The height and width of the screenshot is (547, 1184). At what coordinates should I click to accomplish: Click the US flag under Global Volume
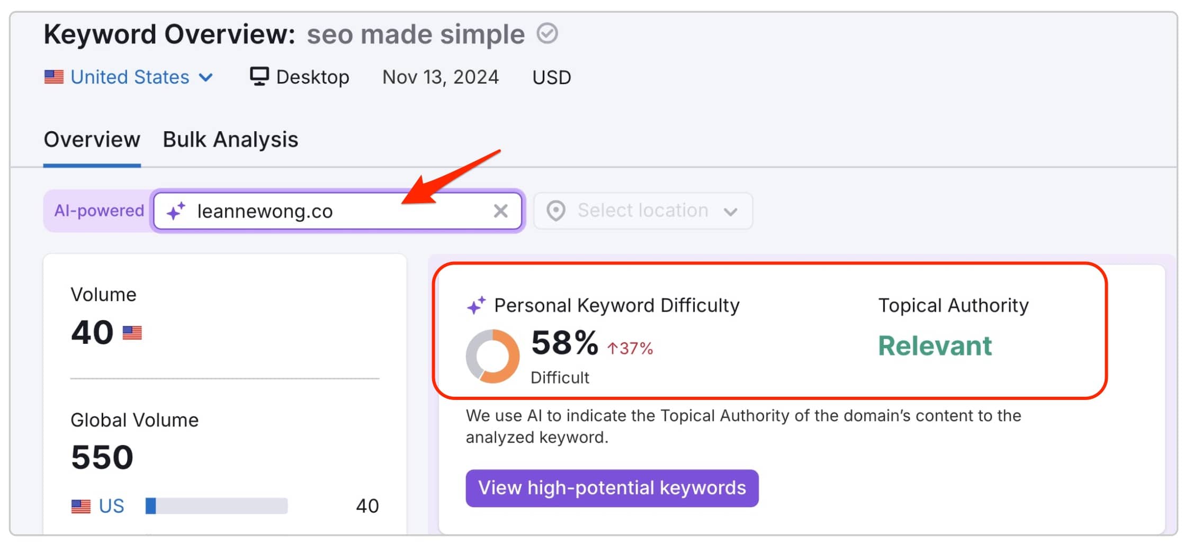tap(82, 506)
